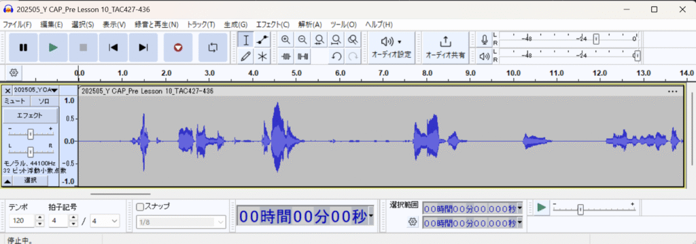
Task: Enable the スナップ checkbox
Action: [140, 206]
